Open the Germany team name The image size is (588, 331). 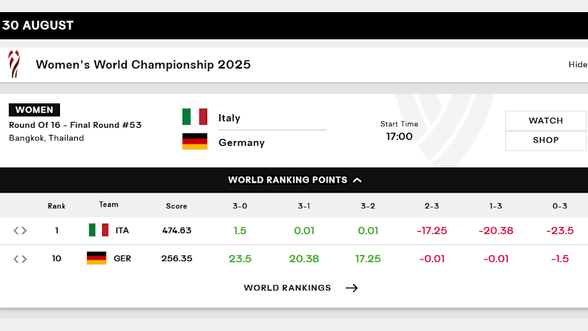[241, 143]
